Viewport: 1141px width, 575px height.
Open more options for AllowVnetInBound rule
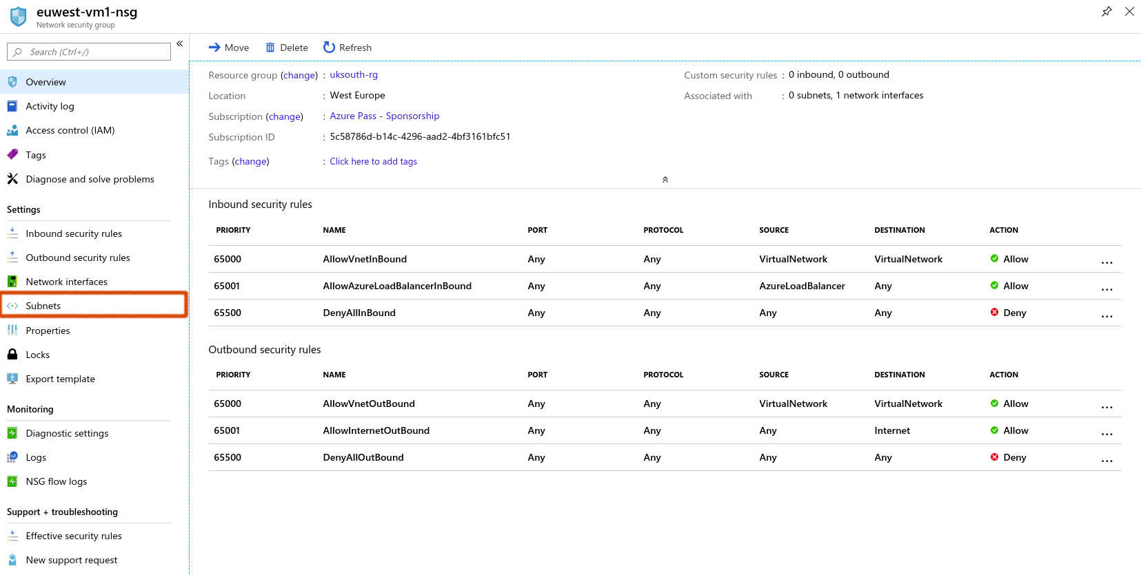tap(1107, 262)
